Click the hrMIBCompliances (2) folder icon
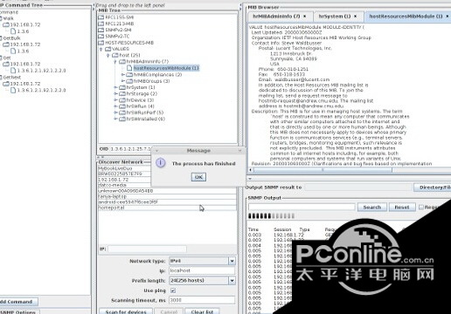The image size is (451, 314). [129, 75]
